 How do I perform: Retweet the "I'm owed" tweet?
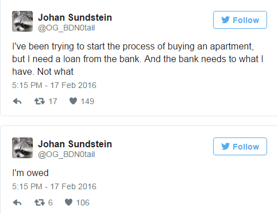coord(40,202)
